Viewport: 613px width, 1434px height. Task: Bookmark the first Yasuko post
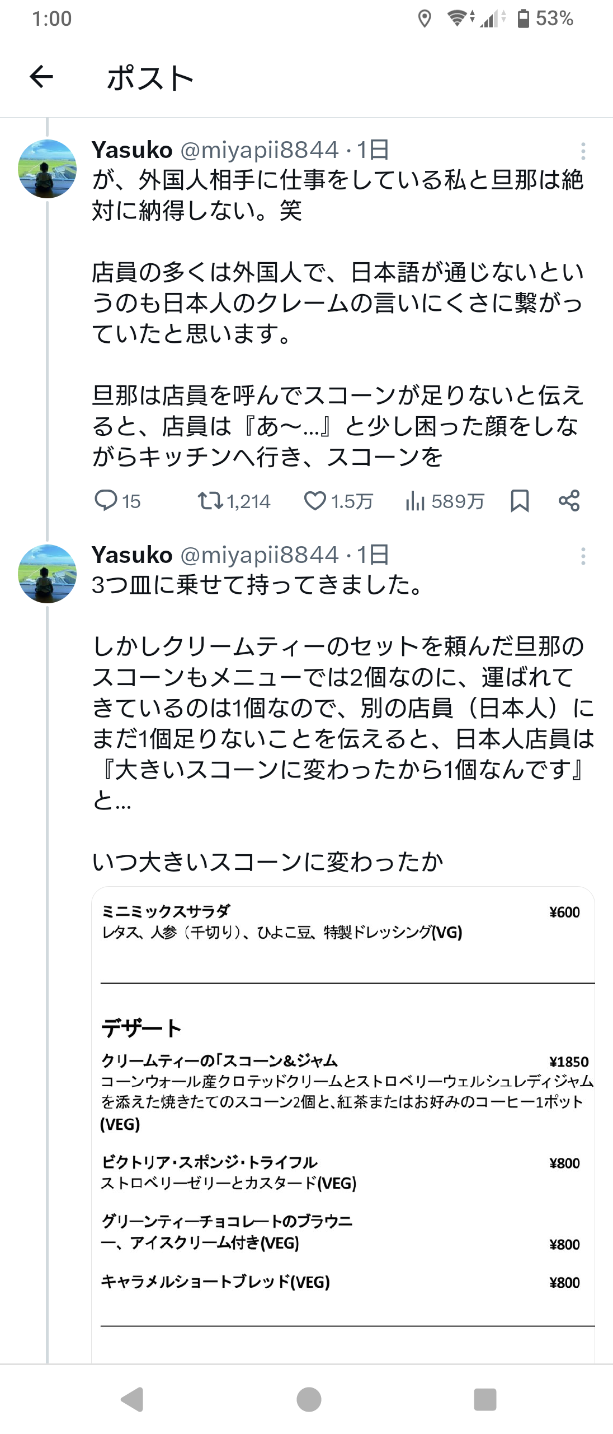click(x=520, y=501)
